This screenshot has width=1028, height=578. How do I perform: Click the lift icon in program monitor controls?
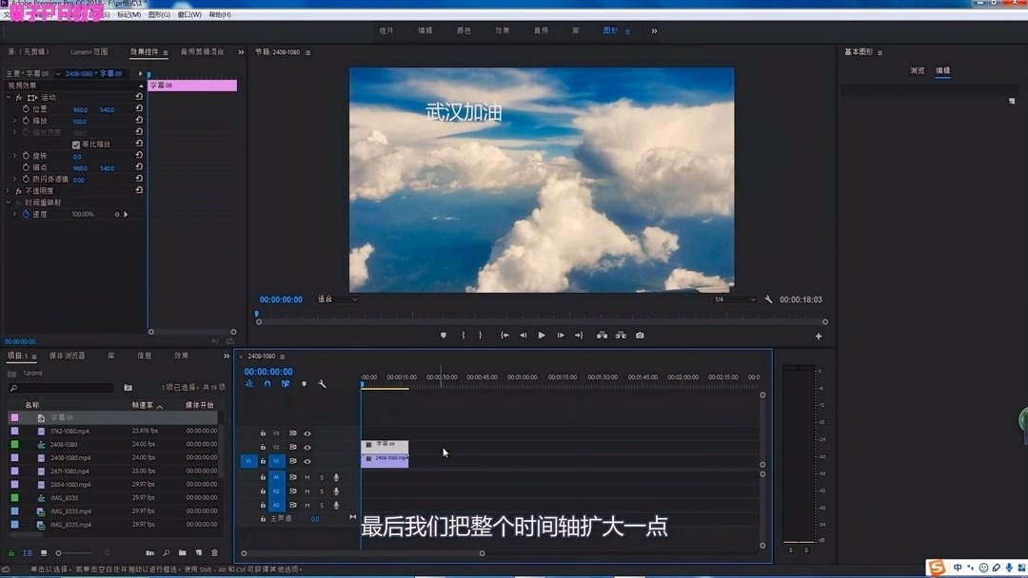point(603,335)
